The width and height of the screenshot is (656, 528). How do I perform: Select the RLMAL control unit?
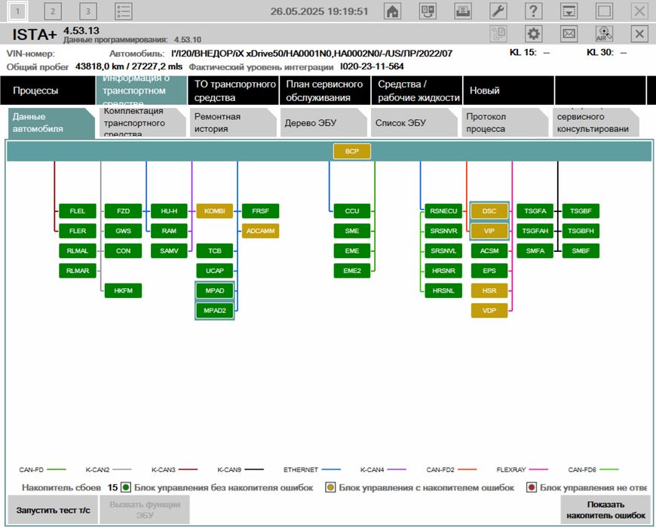pyautogui.click(x=78, y=250)
